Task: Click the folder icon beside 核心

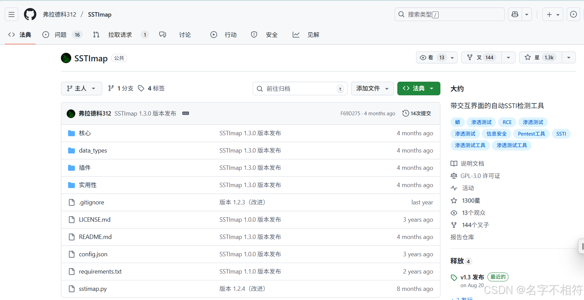Action: coord(71,133)
